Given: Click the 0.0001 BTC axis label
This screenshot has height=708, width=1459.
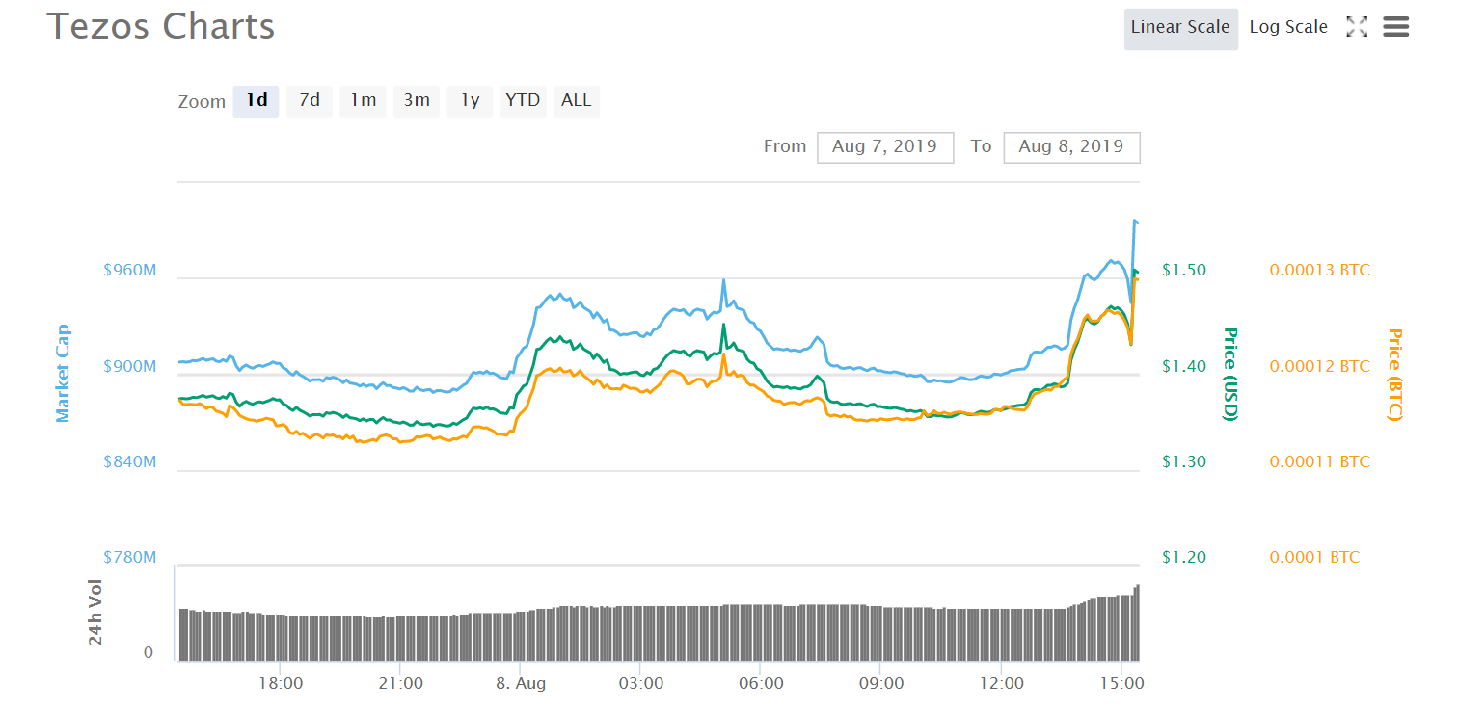Looking at the screenshot, I should click(1314, 558).
